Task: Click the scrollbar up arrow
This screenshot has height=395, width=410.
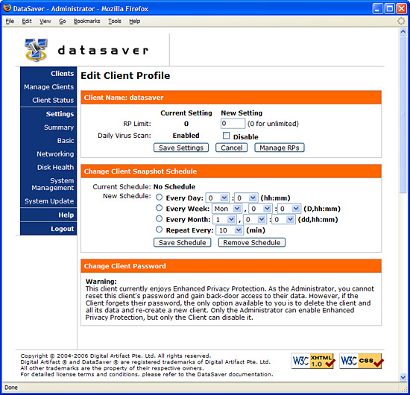Action: 403,31
